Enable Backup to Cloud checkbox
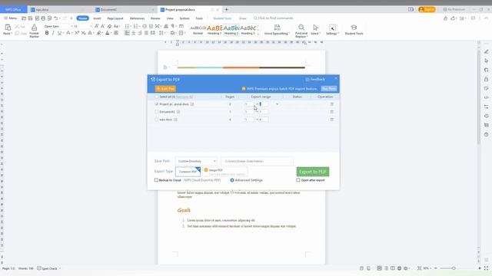This screenshot has height=276, width=492. point(156,180)
